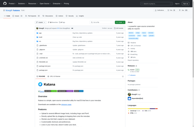The height and width of the screenshot is (127, 194).
Task: Open the Product menu
Action: click(x=12, y=4)
